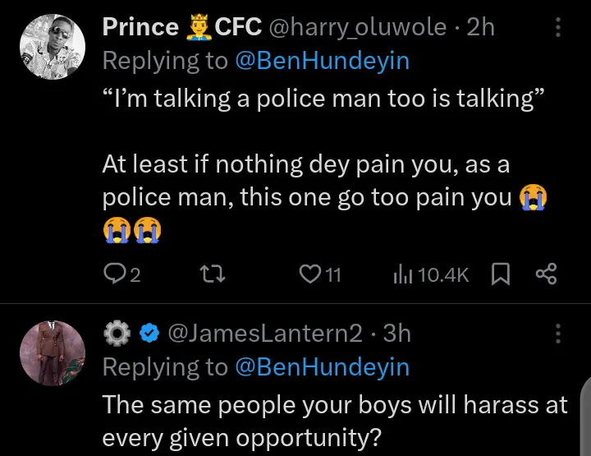Like the tweet with 11 likes
Image resolution: width=591 pixels, height=456 pixels.
309,274
